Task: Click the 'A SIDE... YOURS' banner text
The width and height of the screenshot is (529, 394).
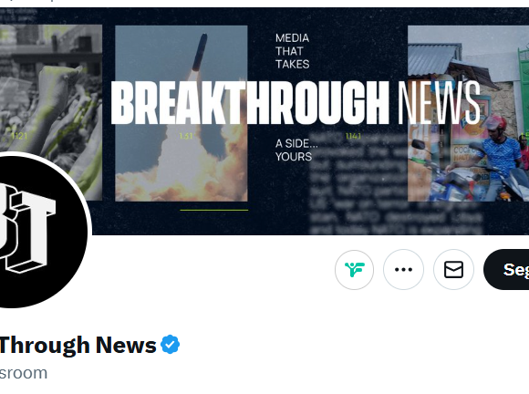Action: pyautogui.click(x=296, y=150)
